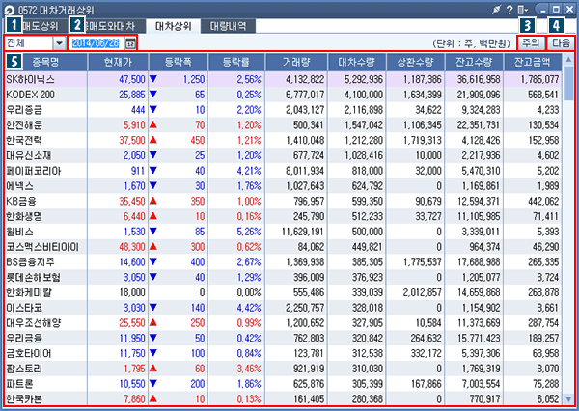This screenshot has width=579, height=411.
Task: Select the BS금융지주 stock name
Action: [x=30, y=262]
